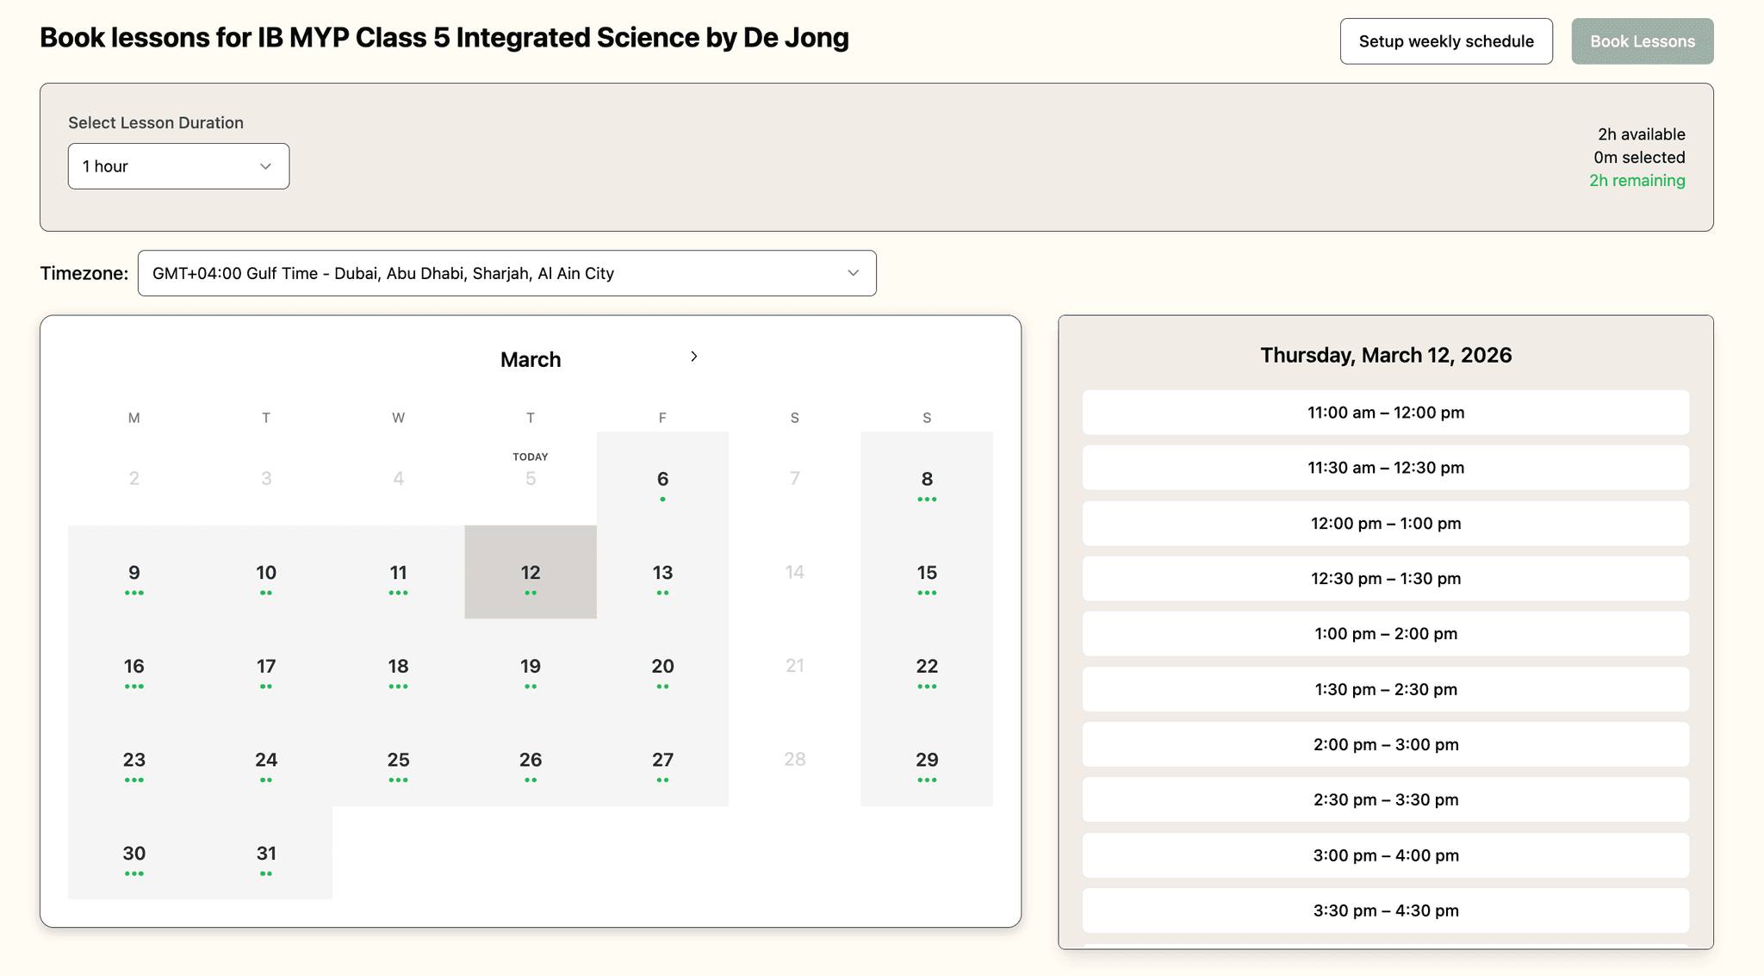Select the 1:30 pm – 2:30 pm slot
This screenshot has width=1764, height=976.
[1385, 689]
